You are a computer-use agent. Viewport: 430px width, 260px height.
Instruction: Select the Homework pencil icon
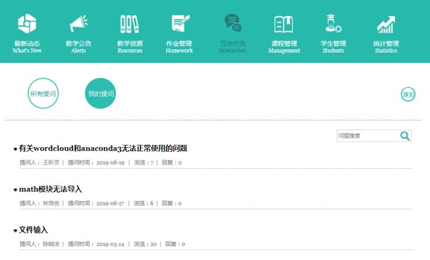179,23
